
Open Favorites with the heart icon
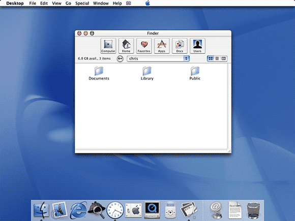pyautogui.click(x=144, y=46)
